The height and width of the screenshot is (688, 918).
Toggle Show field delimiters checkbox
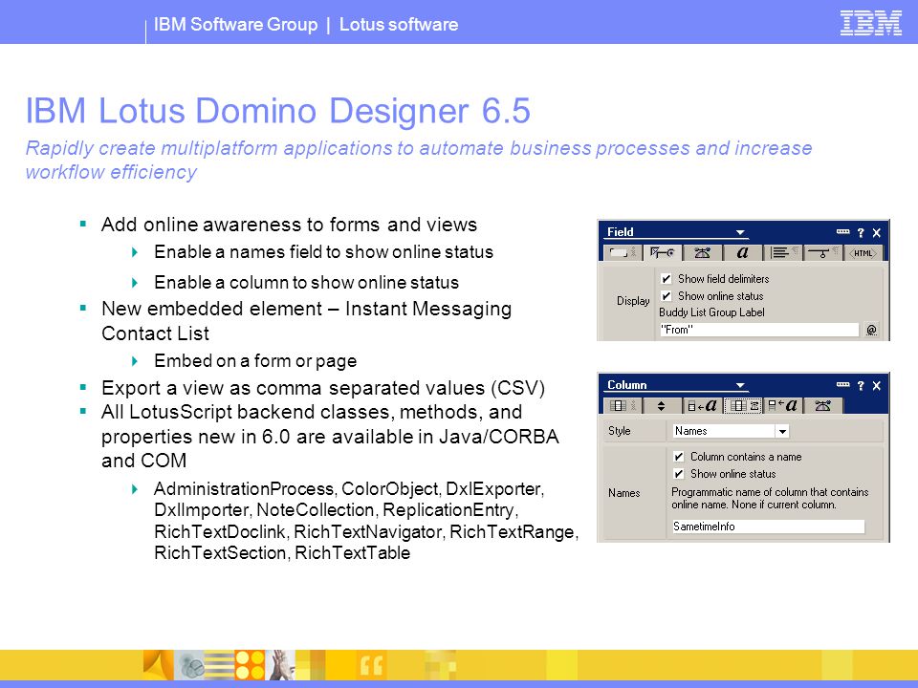tap(666, 278)
